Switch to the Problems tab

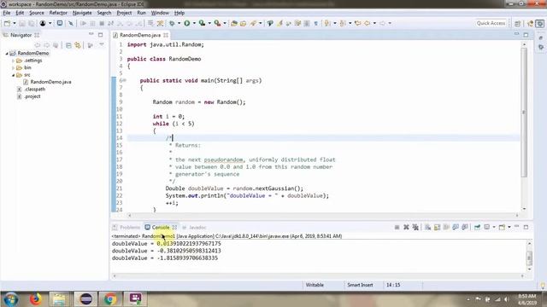click(126, 228)
